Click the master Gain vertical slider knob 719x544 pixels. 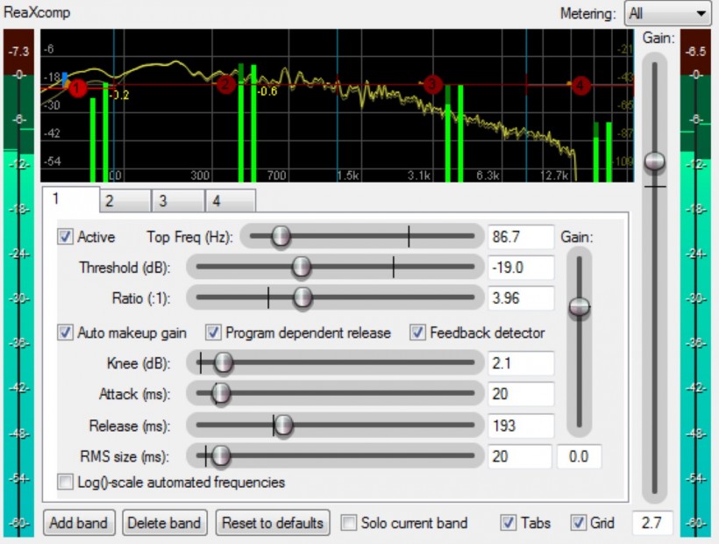pyautogui.click(x=654, y=161)
